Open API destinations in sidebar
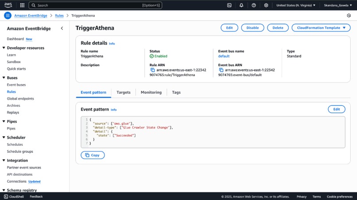The height and width of the screenshot is (200, 357). pos(19,174)
